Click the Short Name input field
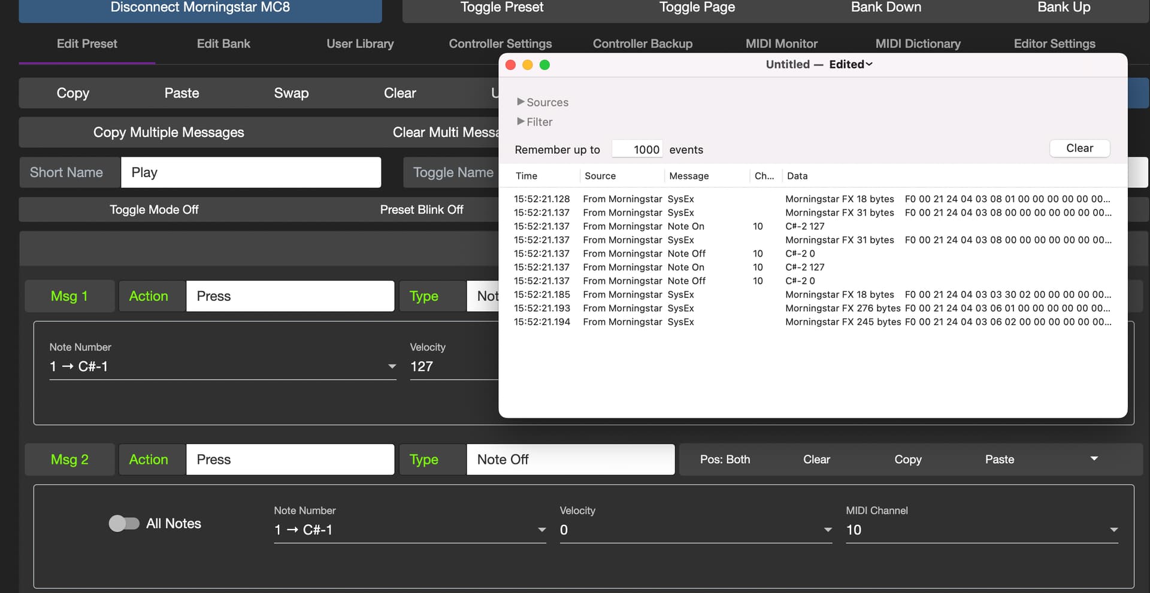Image resolution: width=1150 pixels, height=593 pixels. tap(250, 172)
